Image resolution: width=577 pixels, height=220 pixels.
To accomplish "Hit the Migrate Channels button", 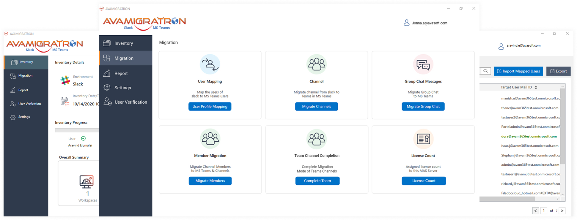I will (316, 106).
